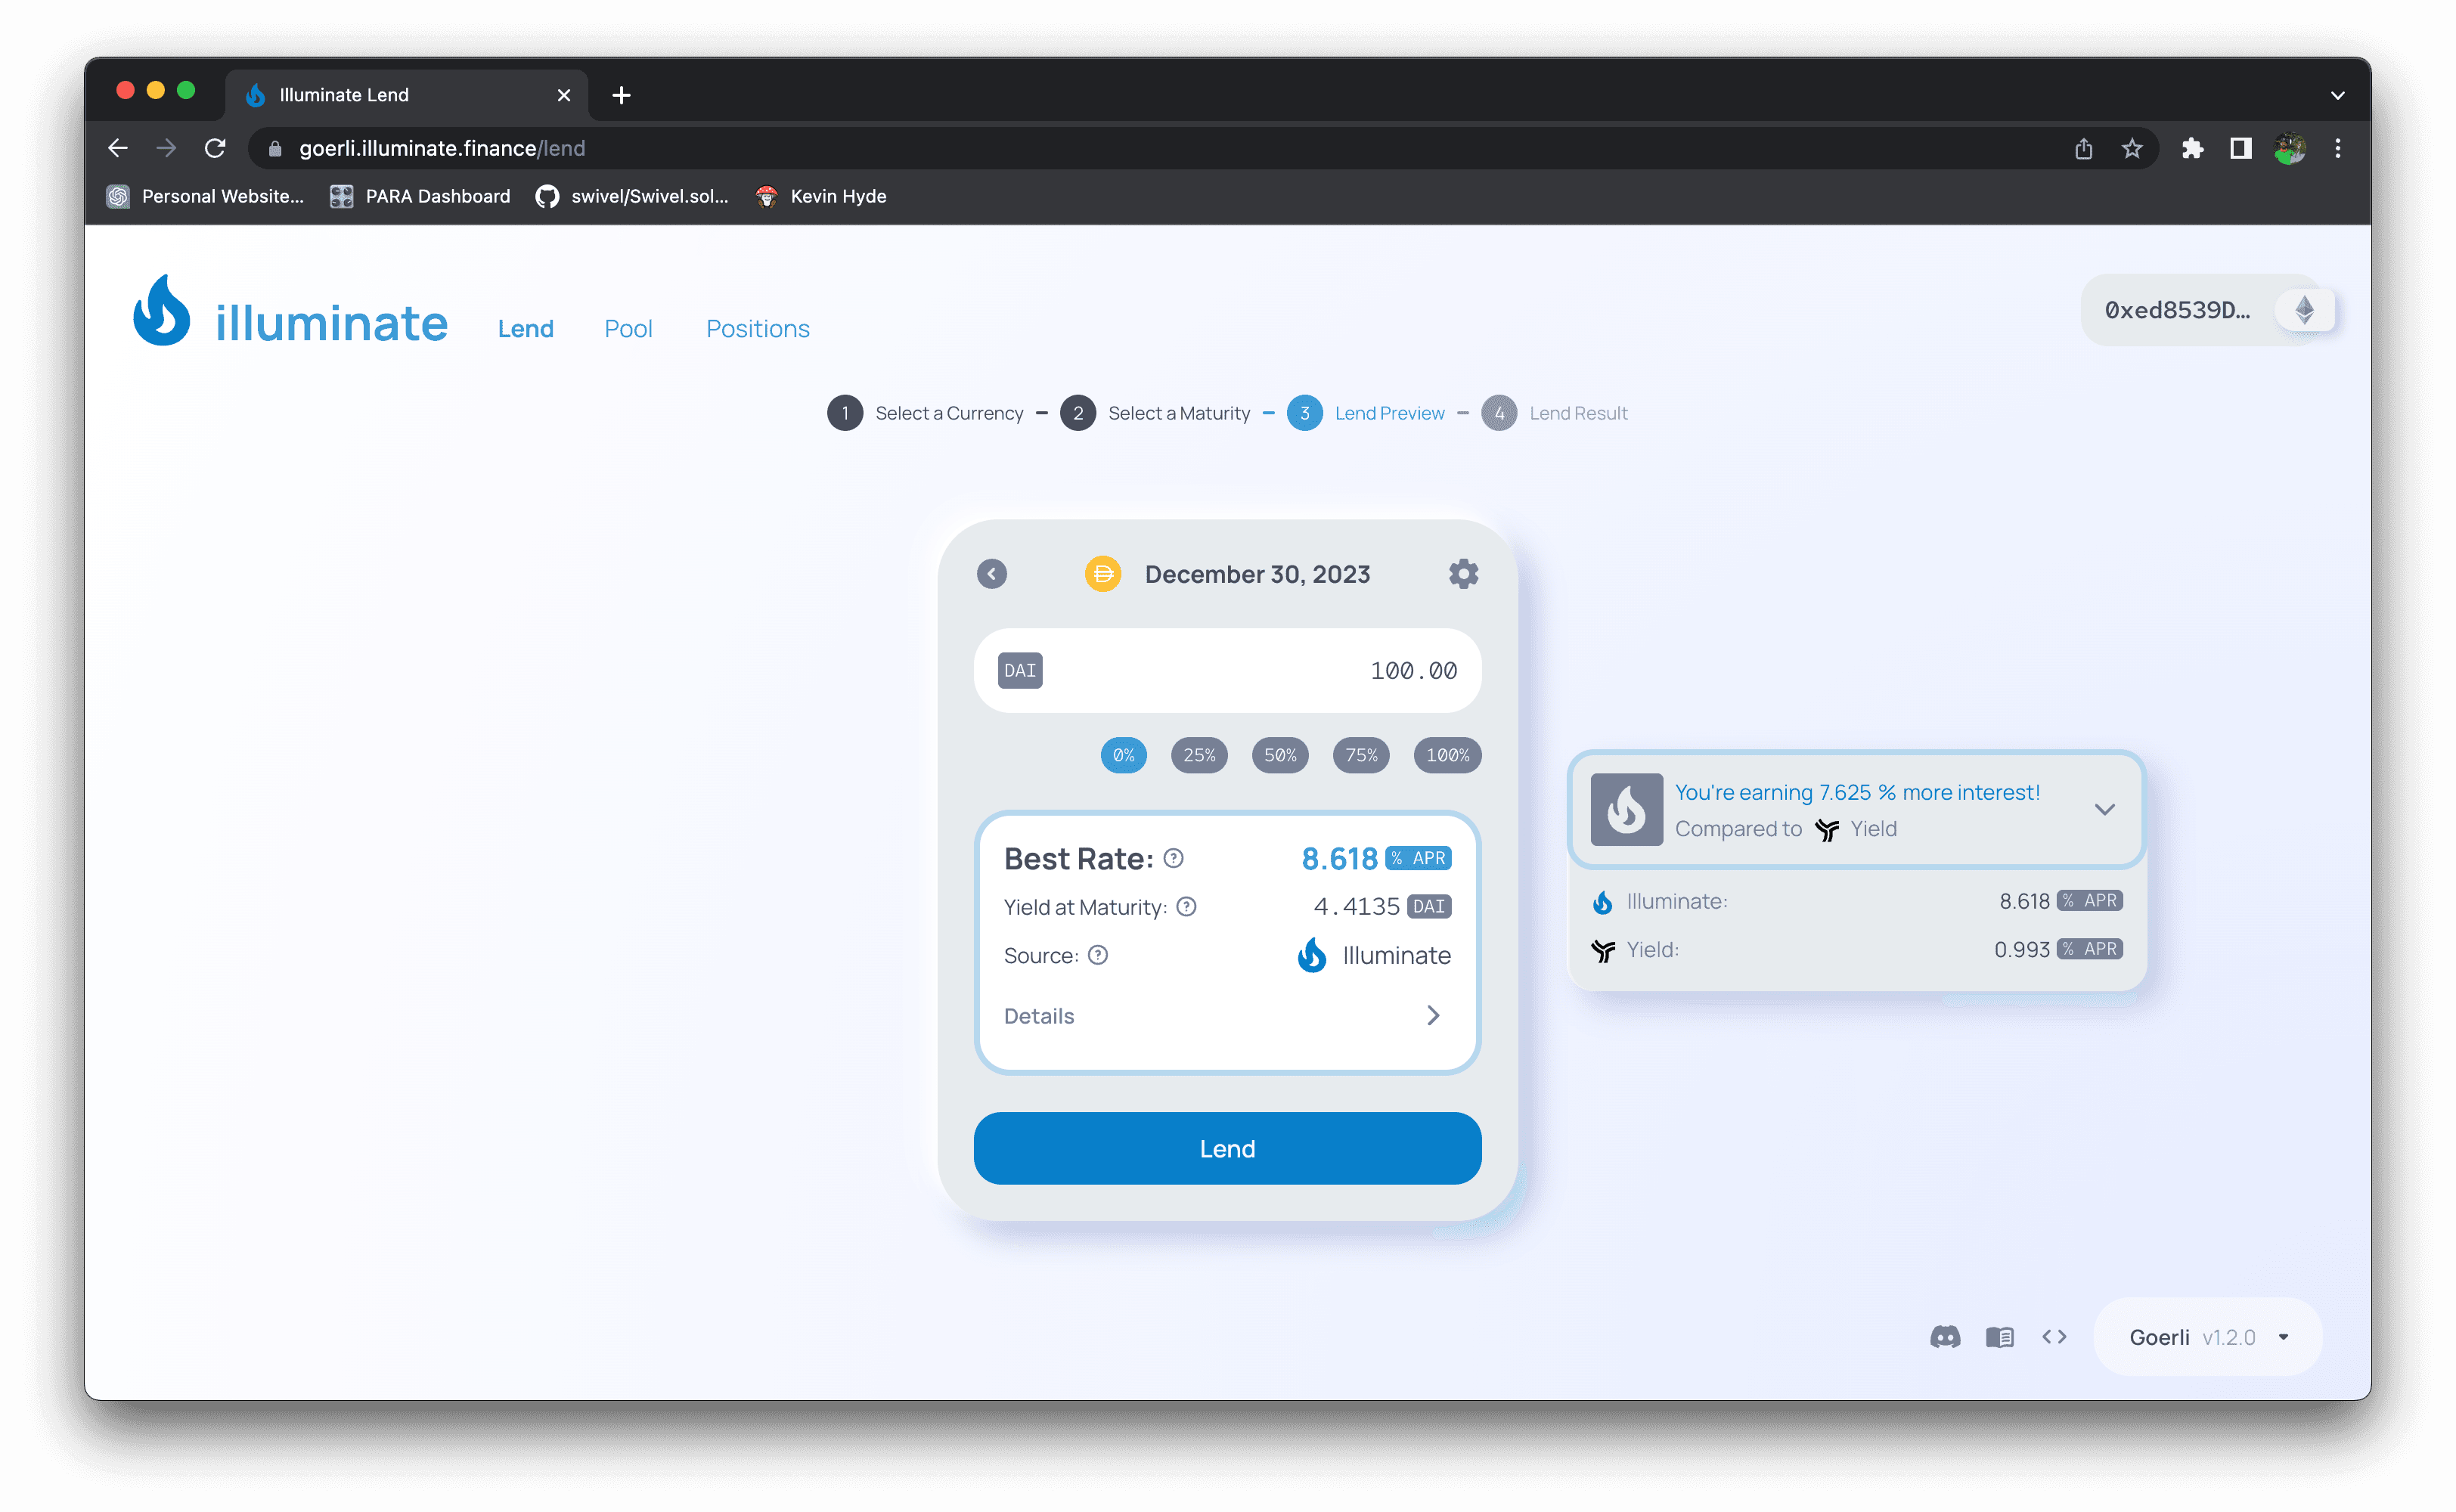Click the code brackets icon in footer
2456x1512 pixels.
pos(2054,1337)
